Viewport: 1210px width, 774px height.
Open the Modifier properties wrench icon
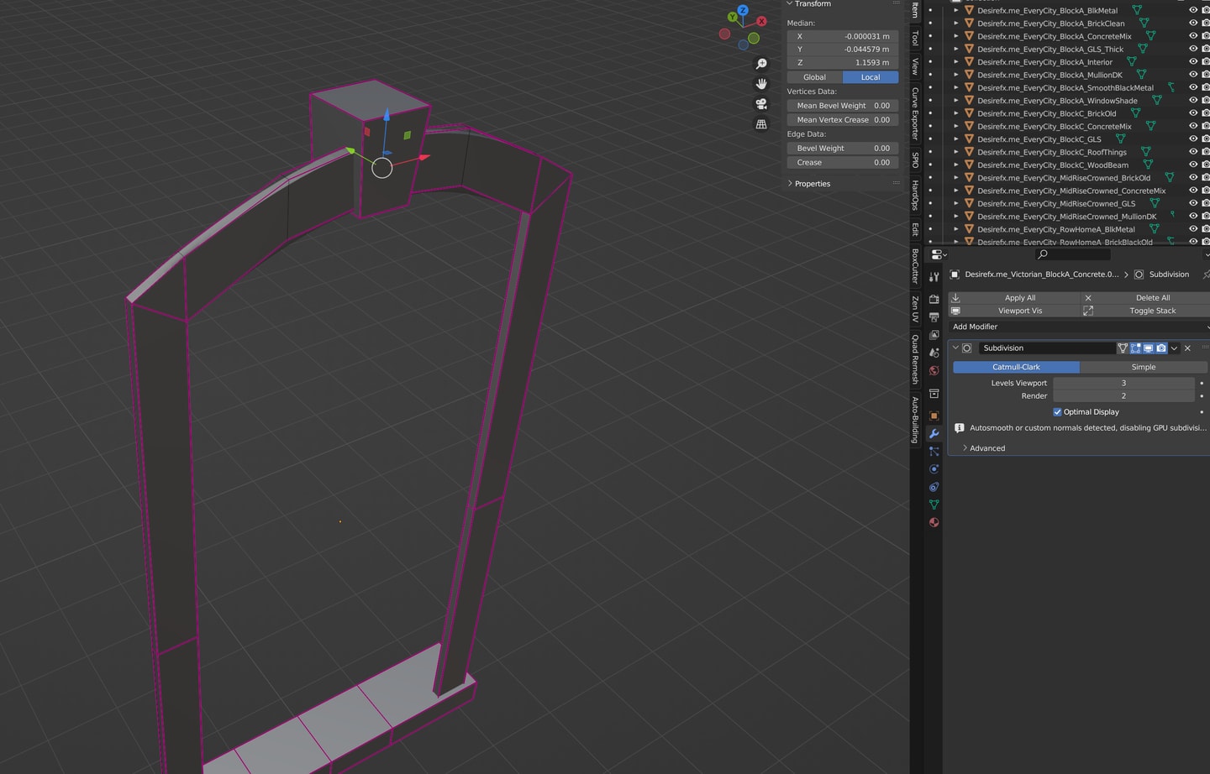pos(934,433)
